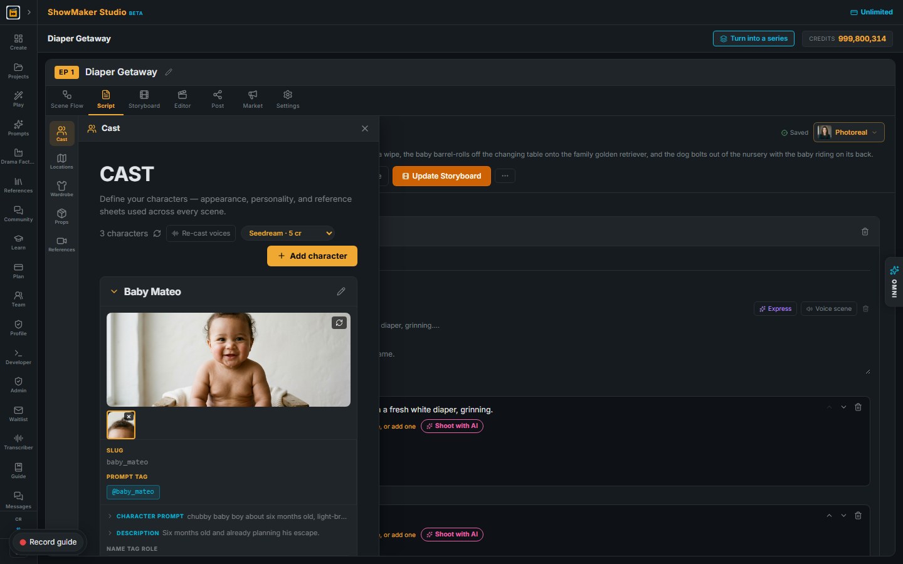Go to Prompts in the left sidebar

18,128
